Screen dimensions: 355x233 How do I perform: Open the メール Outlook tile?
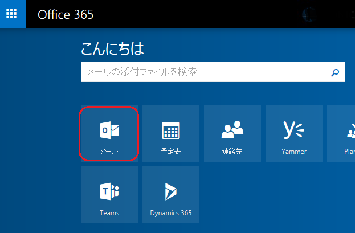109,133
